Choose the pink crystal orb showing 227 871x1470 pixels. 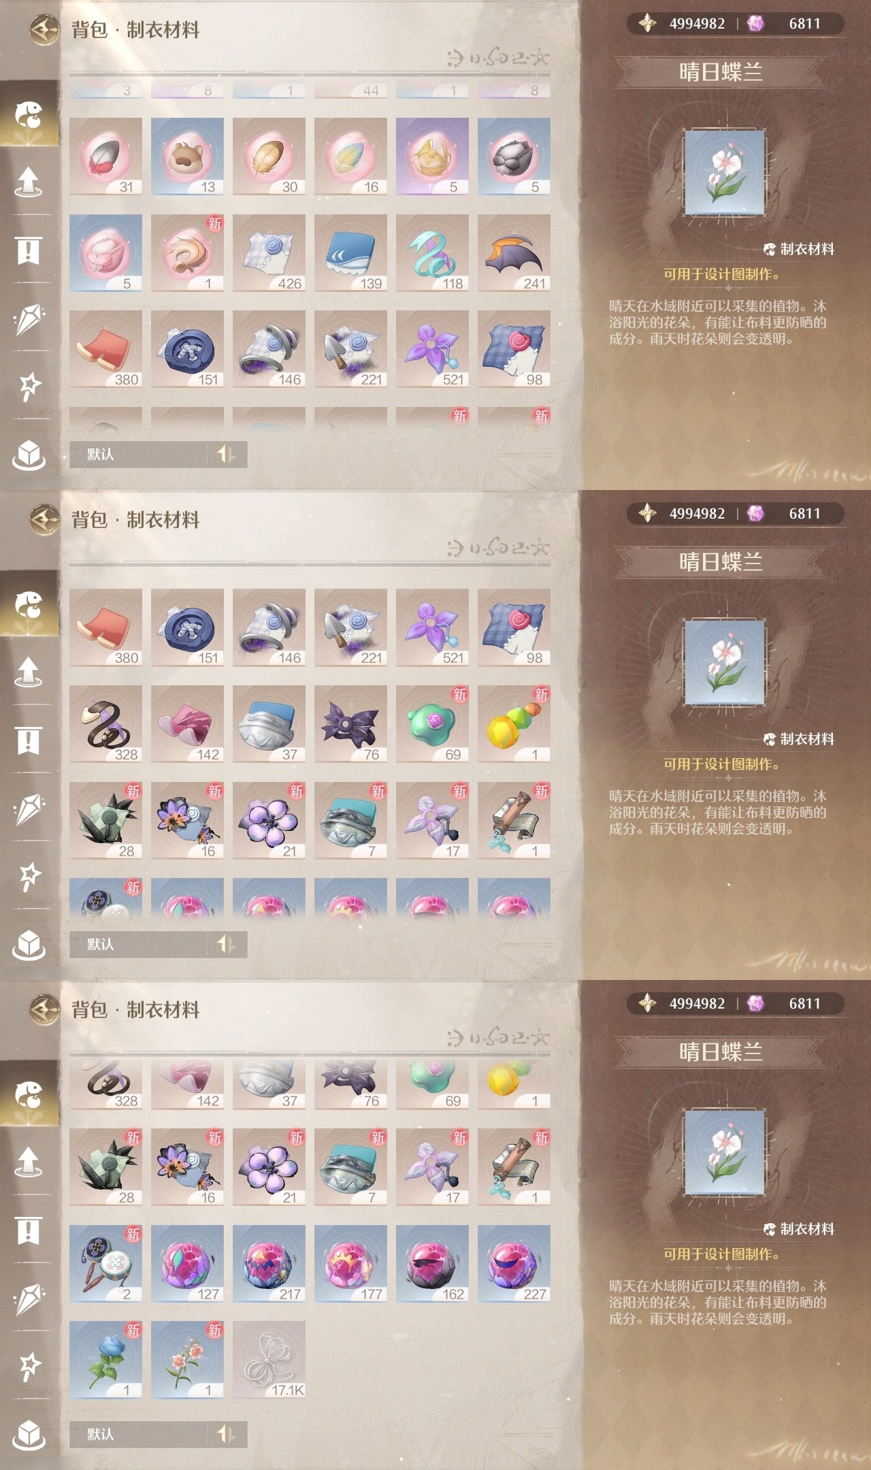tap(514, 1264)
